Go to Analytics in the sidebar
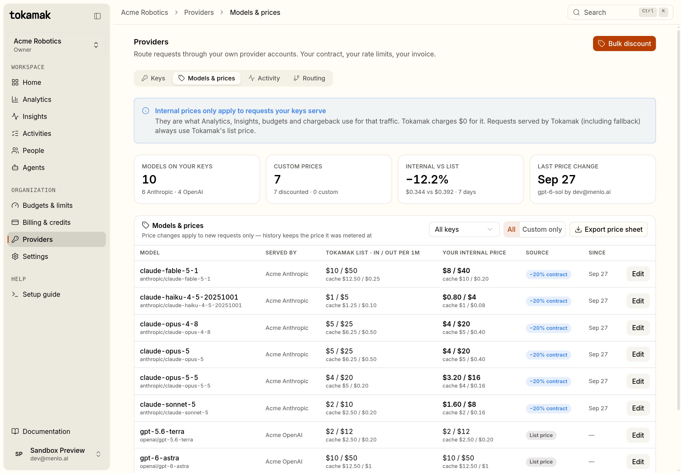This screenshot has width=681, height=473. 57,99
